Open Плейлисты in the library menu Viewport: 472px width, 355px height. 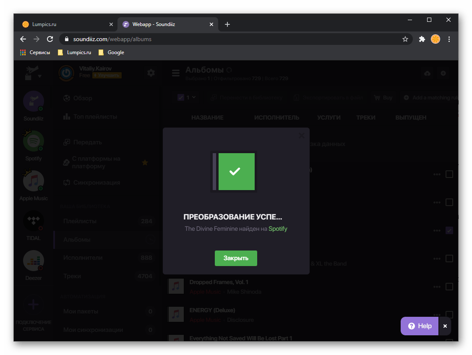point(80,221)
